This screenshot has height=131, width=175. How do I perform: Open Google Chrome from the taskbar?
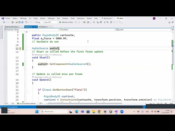point(99,112)
